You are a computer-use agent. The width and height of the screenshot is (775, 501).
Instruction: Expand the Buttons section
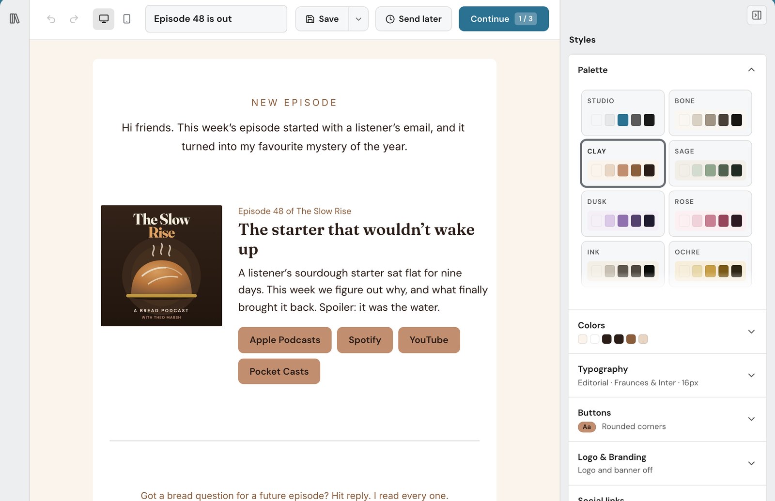point(667,419)
